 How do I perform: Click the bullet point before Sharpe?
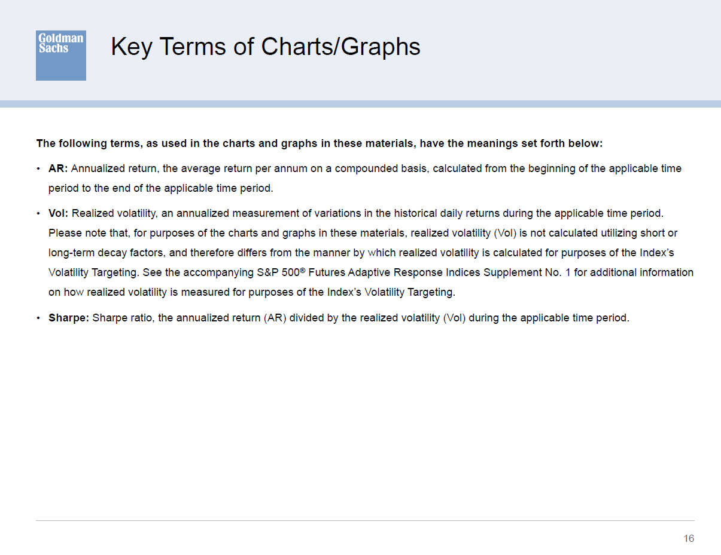click(39, 318)
